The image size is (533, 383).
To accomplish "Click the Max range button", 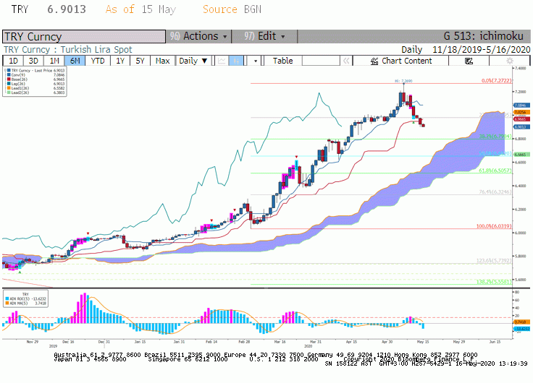I will point(162,61).
